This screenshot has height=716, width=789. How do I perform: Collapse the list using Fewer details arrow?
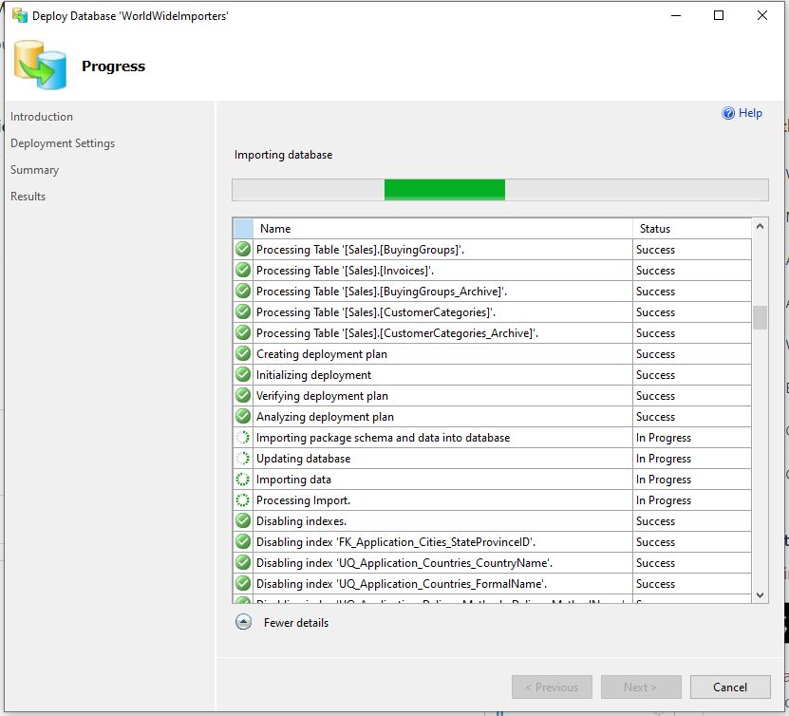(244, 623)
